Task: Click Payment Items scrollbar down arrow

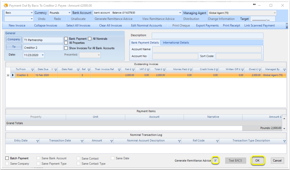Action: click(x=284, y=128)
